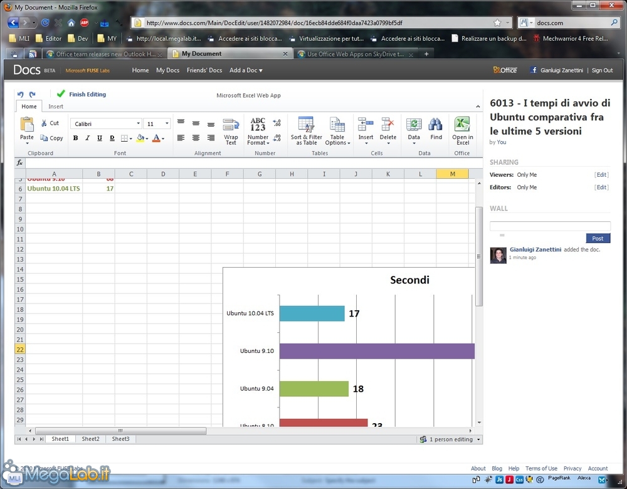Image resolution: width=627 pixels, height=489 pixels.
Task: Align text right
Action: point(211,138)
